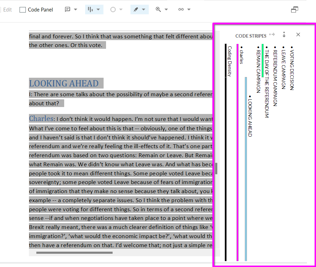Select the LEAVE CAMPAIGN code label
Image resolution: width=316 pixels, height=267 pixels.
tap(283, 68)
